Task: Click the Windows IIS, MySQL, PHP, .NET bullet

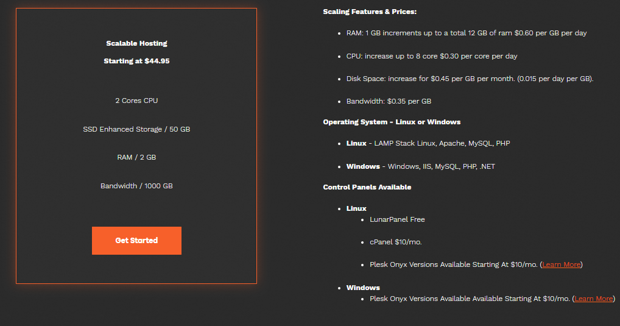Action: [420, 166]
